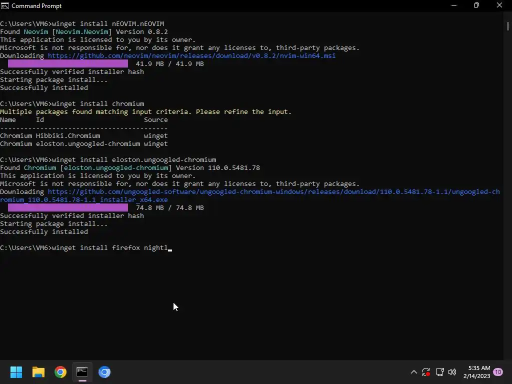Click the vertical scrollbar thumb
The width and height of the screenshot is (512, 384).
click(x=508, y=26)
